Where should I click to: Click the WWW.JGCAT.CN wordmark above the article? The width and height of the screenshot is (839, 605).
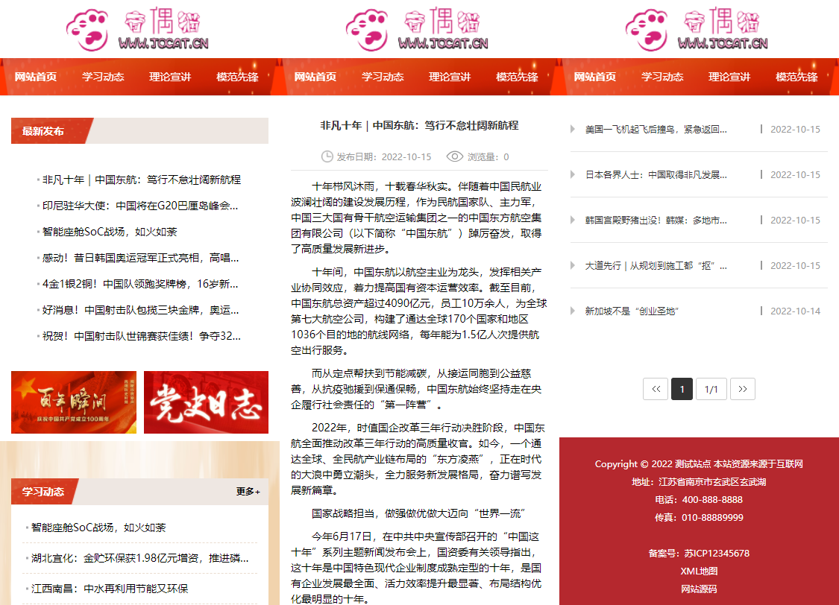(x=443, y=43)
